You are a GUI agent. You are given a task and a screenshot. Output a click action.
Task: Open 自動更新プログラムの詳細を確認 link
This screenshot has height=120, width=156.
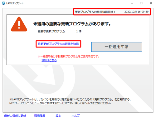tap(58, 44)
